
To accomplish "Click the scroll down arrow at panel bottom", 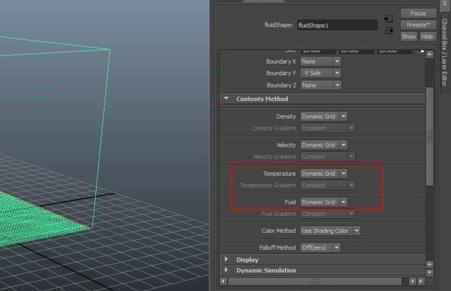I will coord(430,272).
